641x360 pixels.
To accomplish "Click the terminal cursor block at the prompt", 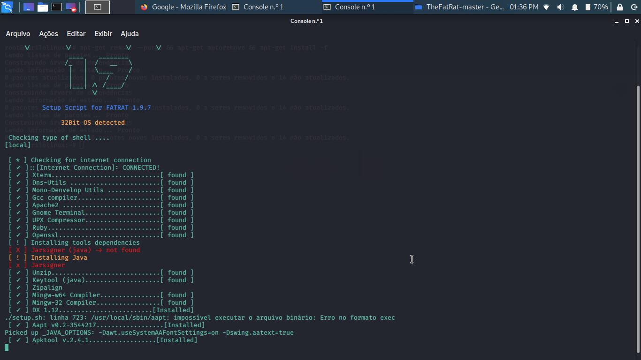I will click(7, 347).
